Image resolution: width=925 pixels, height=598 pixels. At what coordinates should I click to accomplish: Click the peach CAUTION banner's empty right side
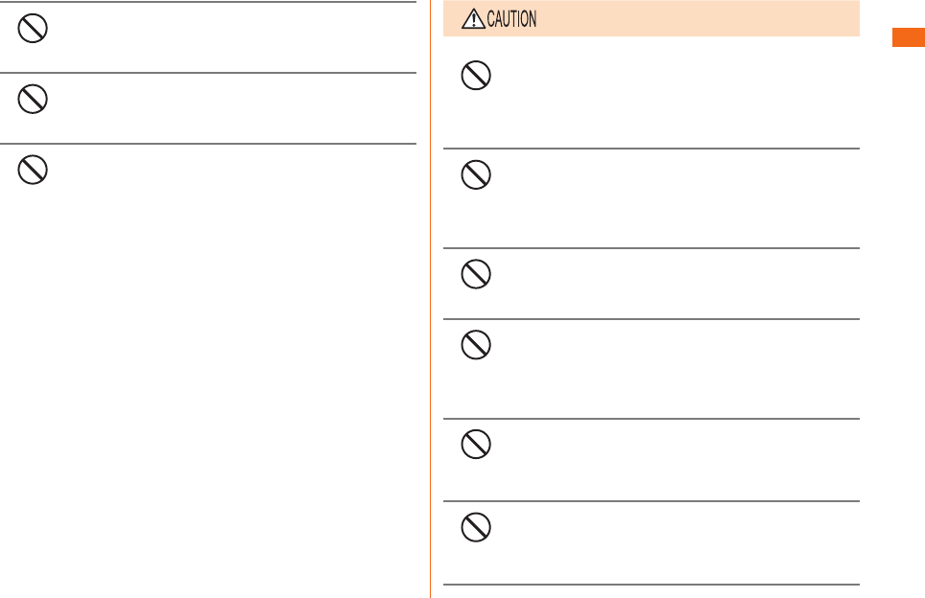pos(696,19)
